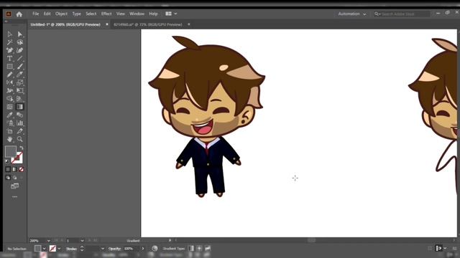This screenshot has width=460, height=258.
Task: Select the Magic Wand tool
Action: (x=9, y=42)
